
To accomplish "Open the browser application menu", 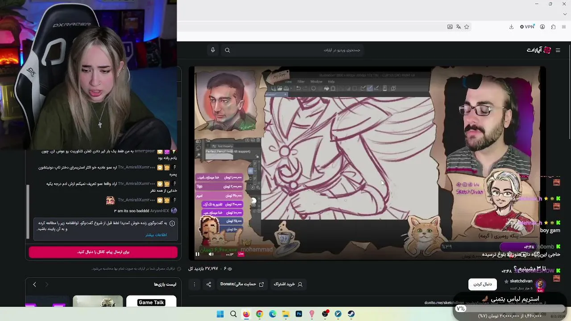I will point(564,27).
